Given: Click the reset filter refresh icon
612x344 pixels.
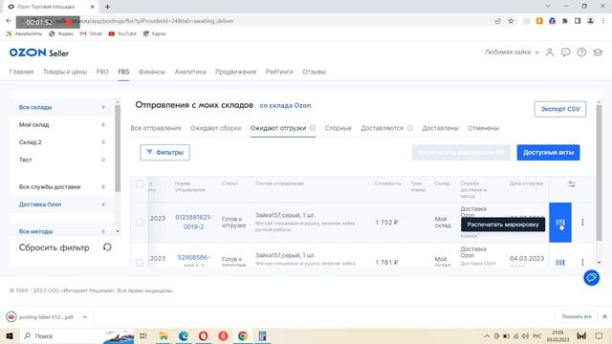Looking at the screenshot, I should [x=107, y=247].
